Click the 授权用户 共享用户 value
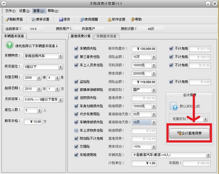Screen dimensions: 219x174 click(88, 29)
